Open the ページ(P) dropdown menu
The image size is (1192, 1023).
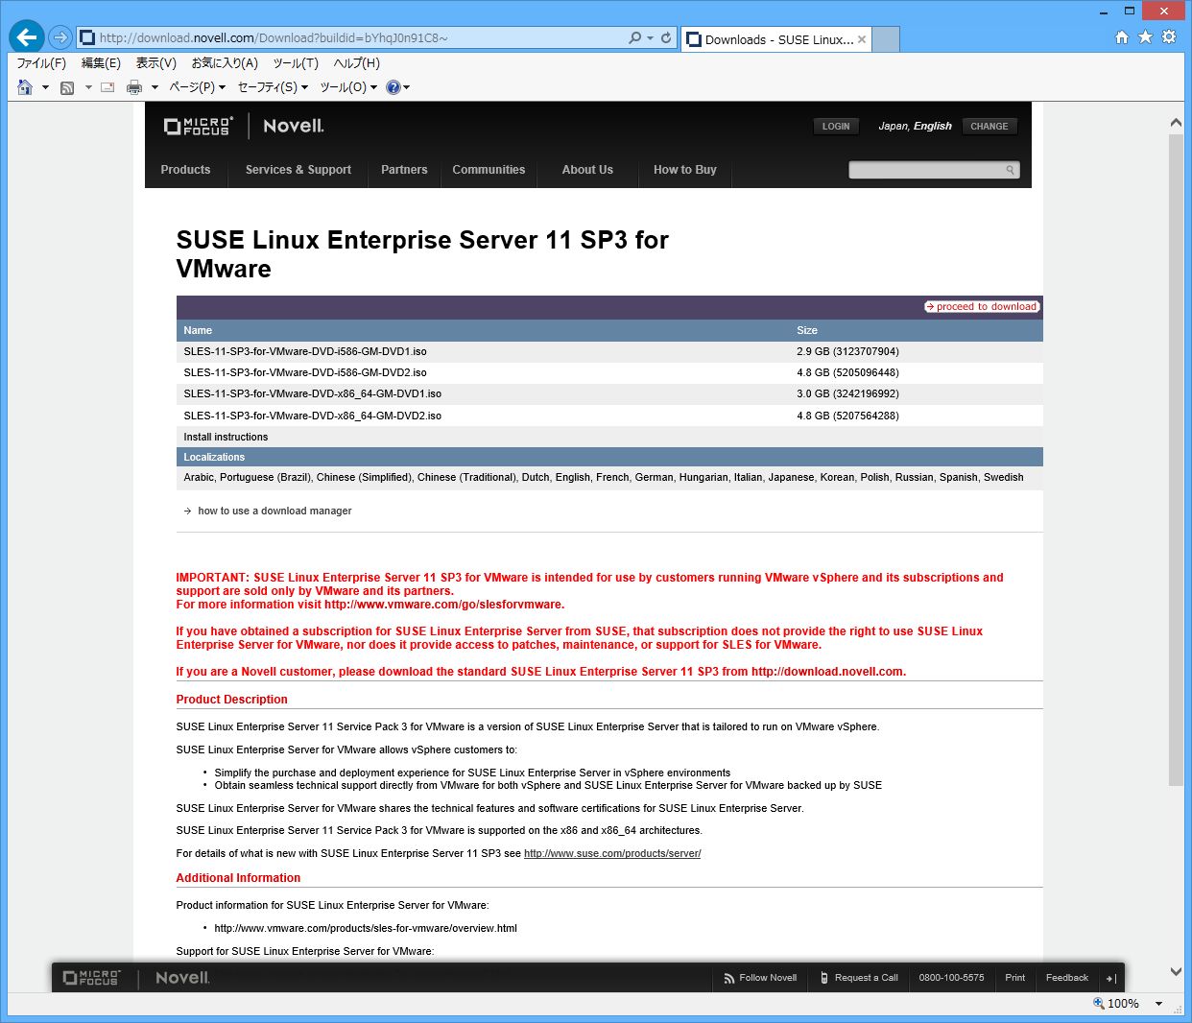(197, 87)
